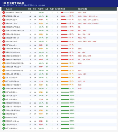
Task: Click the red rank badge number 1
Action: pos(4,13)
